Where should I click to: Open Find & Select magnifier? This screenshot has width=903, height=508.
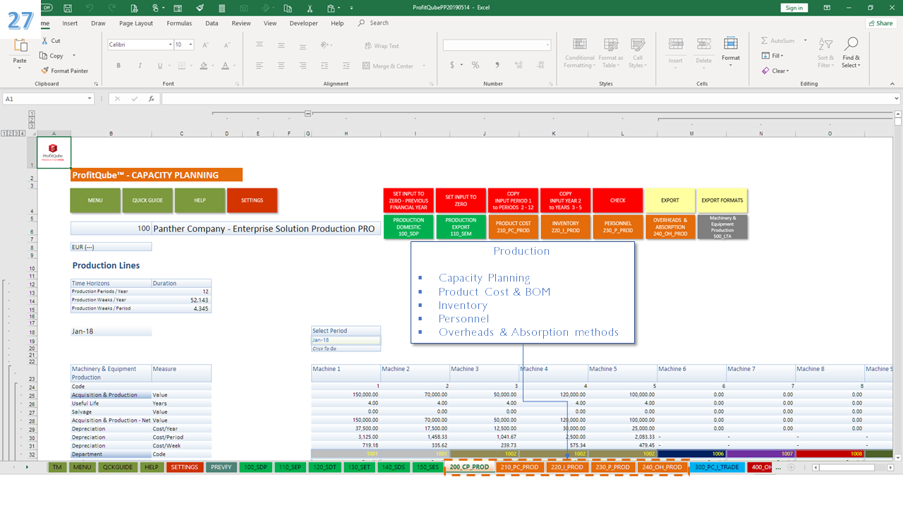(851, 53)
